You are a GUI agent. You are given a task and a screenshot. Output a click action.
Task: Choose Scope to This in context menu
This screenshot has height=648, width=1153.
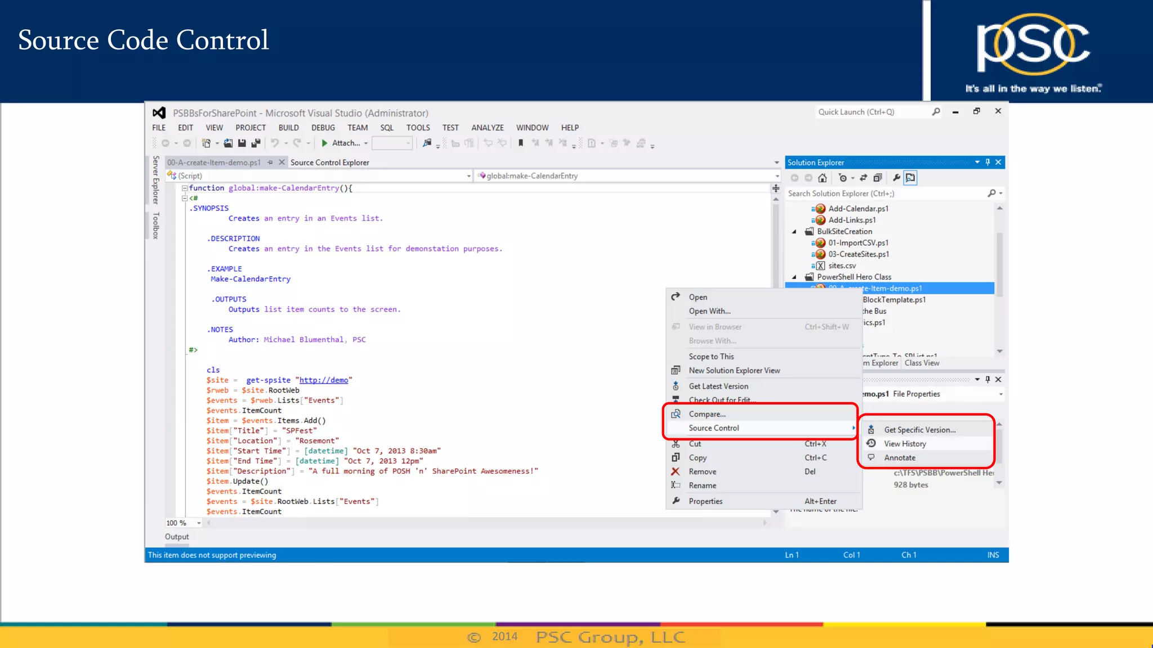point(763,357)
